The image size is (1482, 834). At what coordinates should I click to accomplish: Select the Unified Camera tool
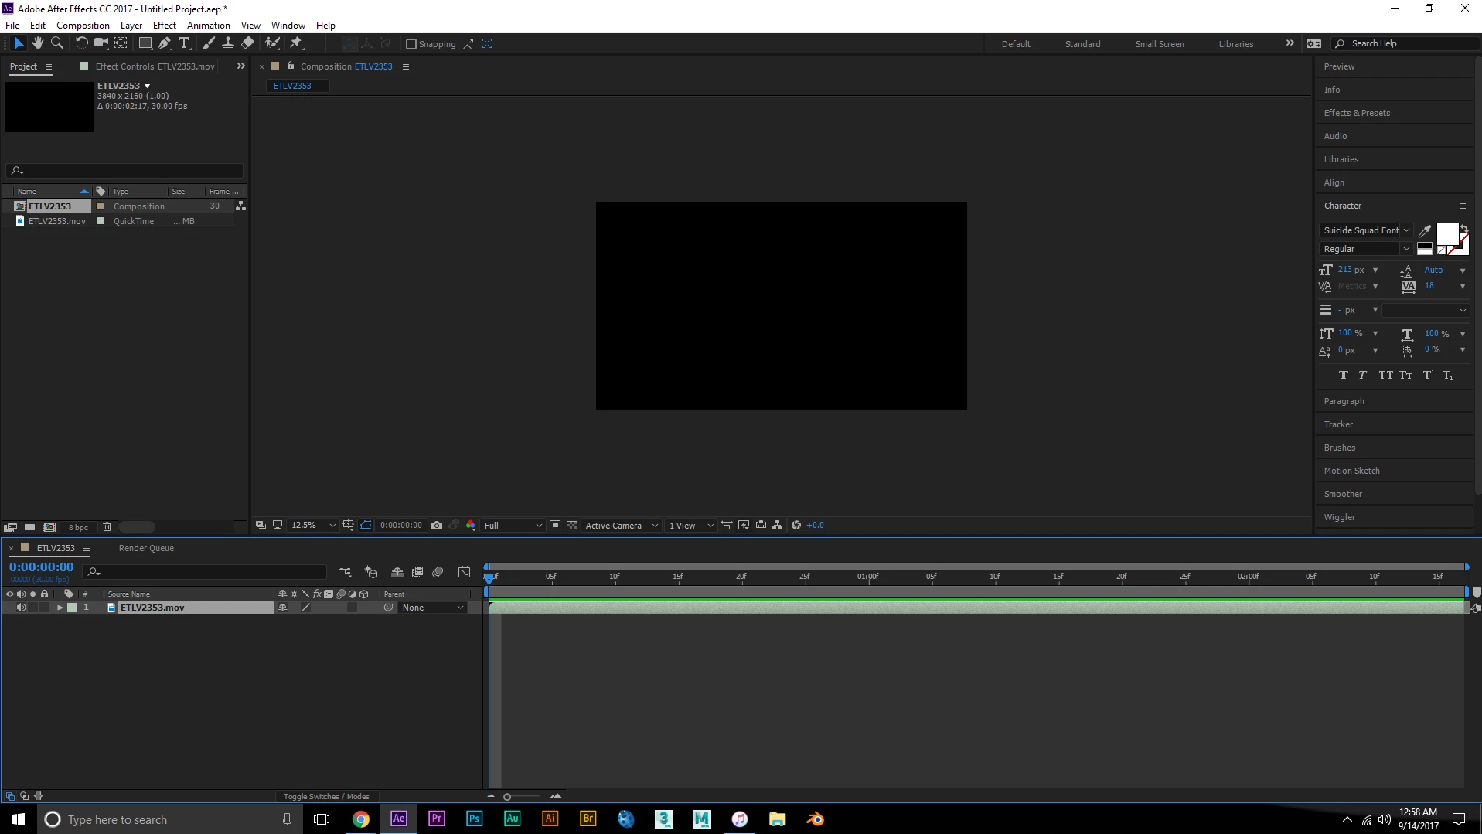[101, 43]
